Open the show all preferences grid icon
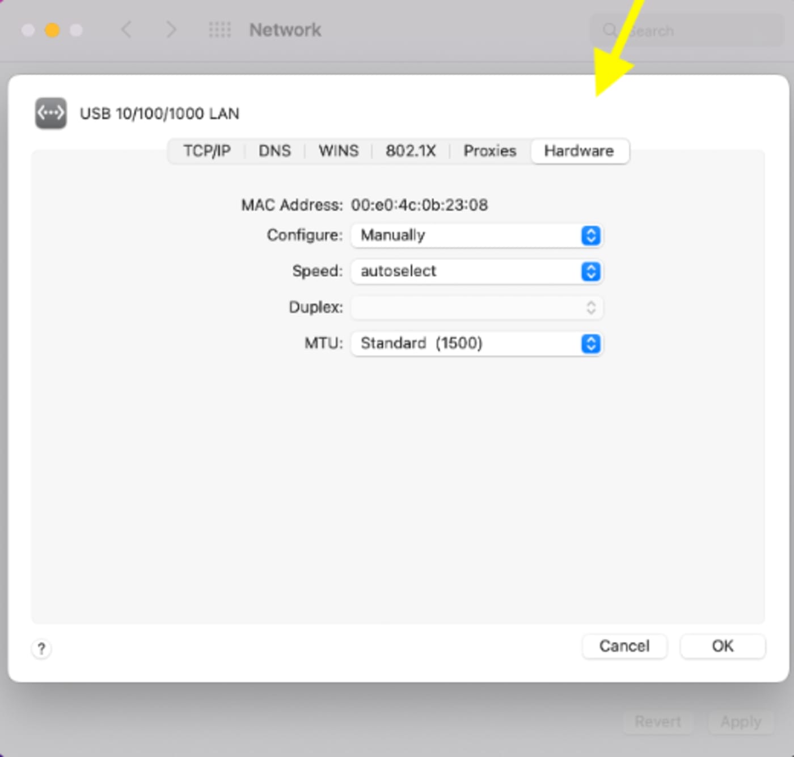Viewport: 794px width, 757px height. coord(219,29)
